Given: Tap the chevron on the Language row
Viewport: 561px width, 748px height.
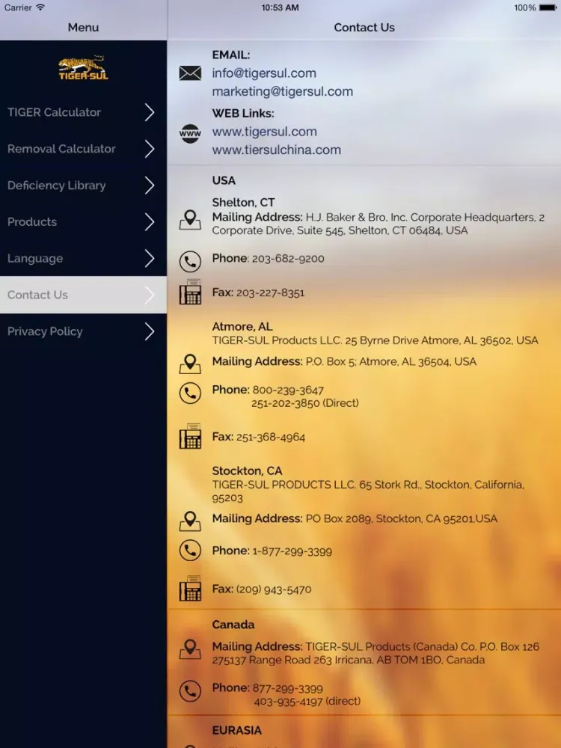Looking at the screenshot, I should (x=150, y=258).
